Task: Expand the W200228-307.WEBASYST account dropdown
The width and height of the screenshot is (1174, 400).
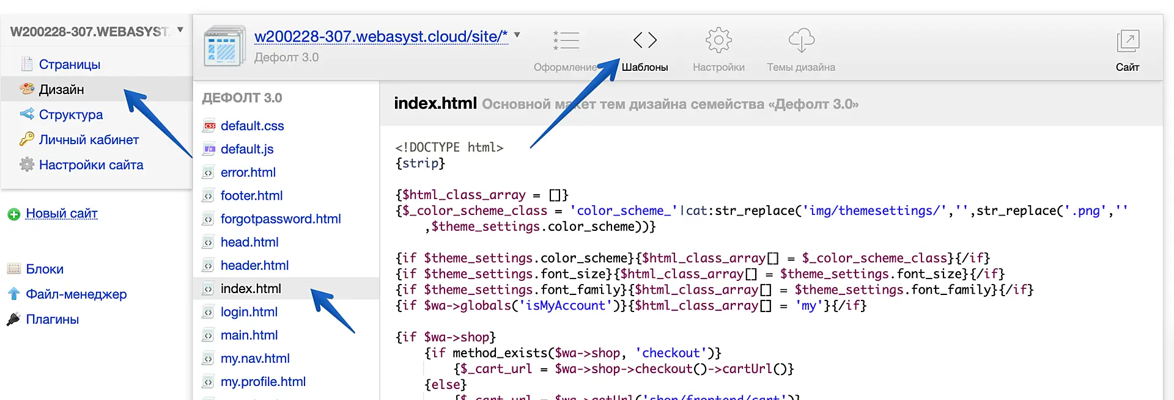Action: 180,30
